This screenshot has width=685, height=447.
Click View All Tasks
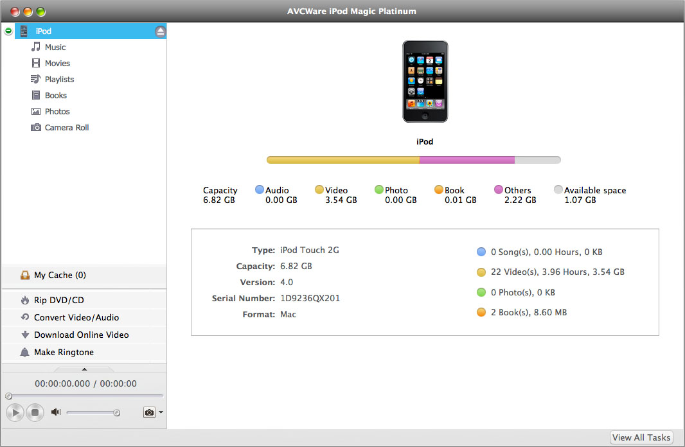[641, 437]
